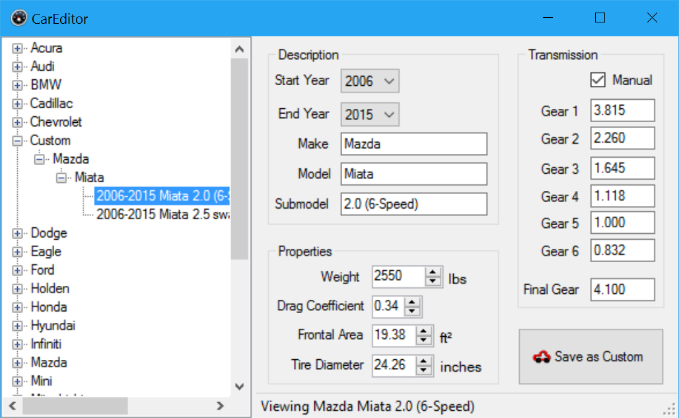This screenshot has height=418, width=679.
Task: Select 2006-2015 Miata 2.5 swap tree item
Action: coord(162,215)
